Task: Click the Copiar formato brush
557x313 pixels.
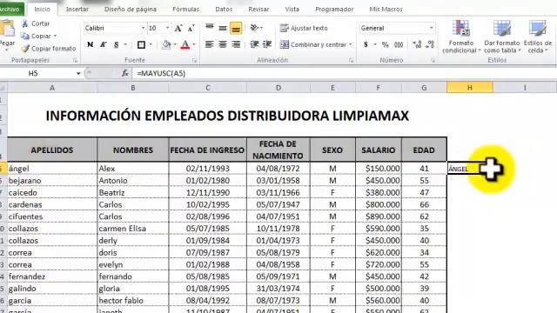Action: 25,49
